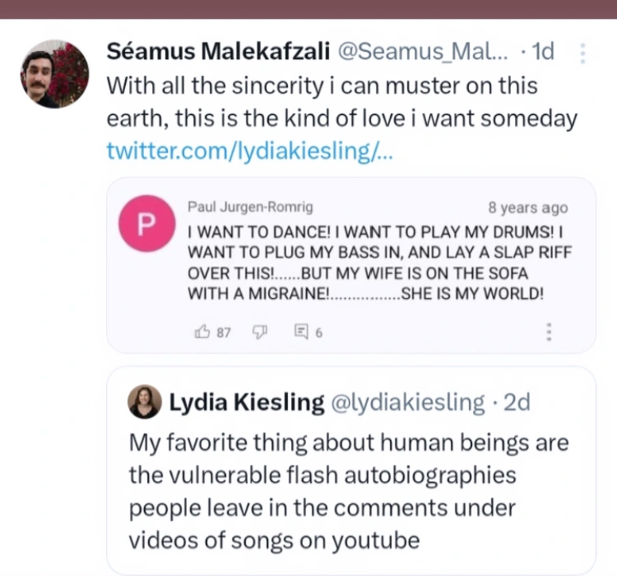Click the pink P profile avatar
Screen dimensions: 617x576
[145, 227]
